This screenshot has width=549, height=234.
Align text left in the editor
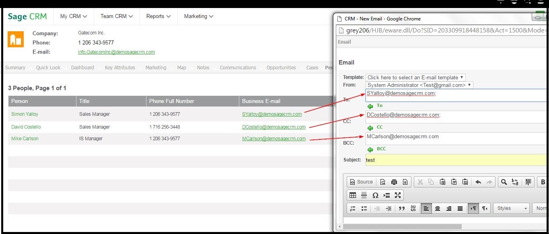(426, 208)
